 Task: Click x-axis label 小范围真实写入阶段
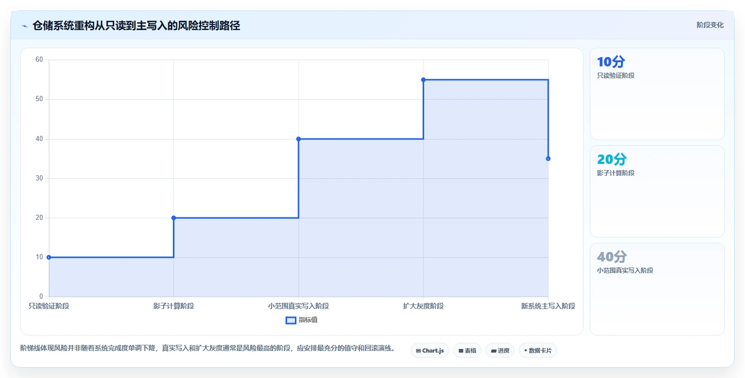click(x=299, y=306)
